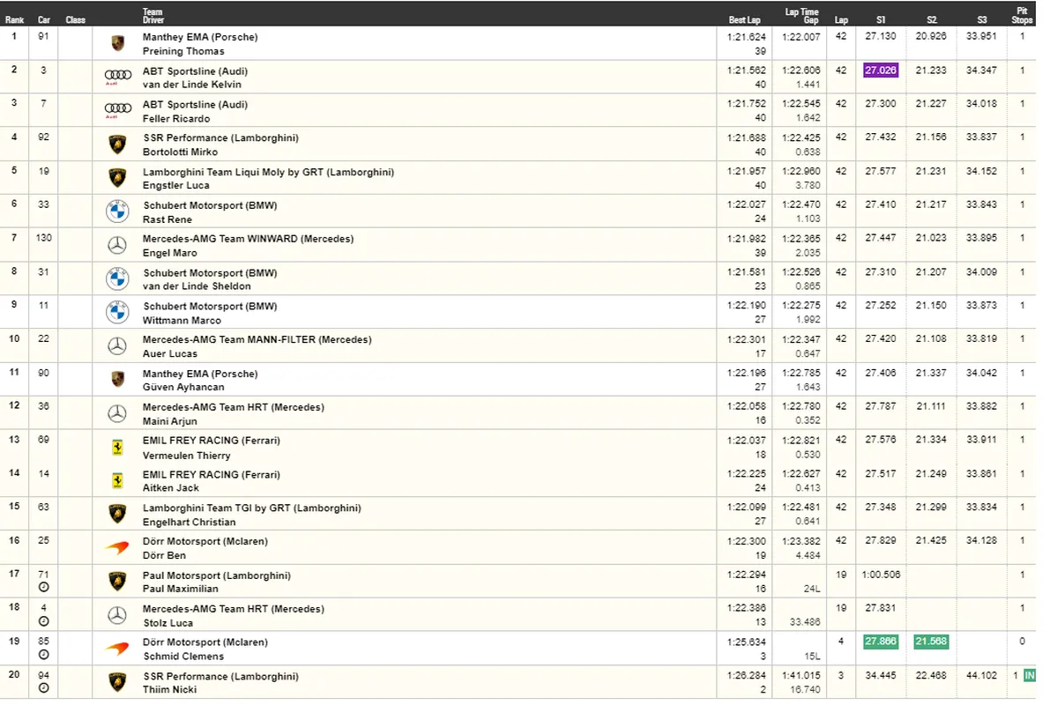The height and width of the screenshot is (705, 1050).
Task: Click the green IN pit badge for car 94
Action: click(x=1030, y=676)
